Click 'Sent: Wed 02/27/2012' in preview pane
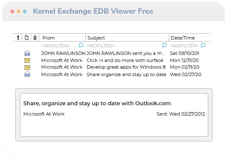 pos(181,114)
